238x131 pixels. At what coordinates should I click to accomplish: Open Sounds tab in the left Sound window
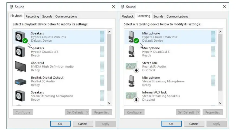tap(47, 17)
